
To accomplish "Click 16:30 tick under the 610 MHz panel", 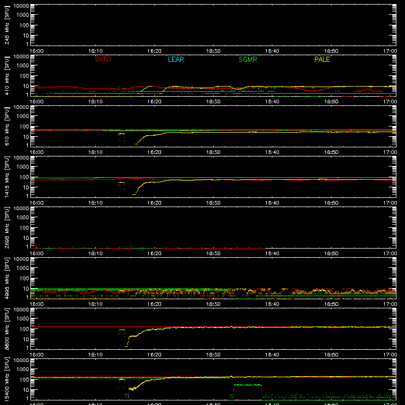I will (x=213, y=152).
